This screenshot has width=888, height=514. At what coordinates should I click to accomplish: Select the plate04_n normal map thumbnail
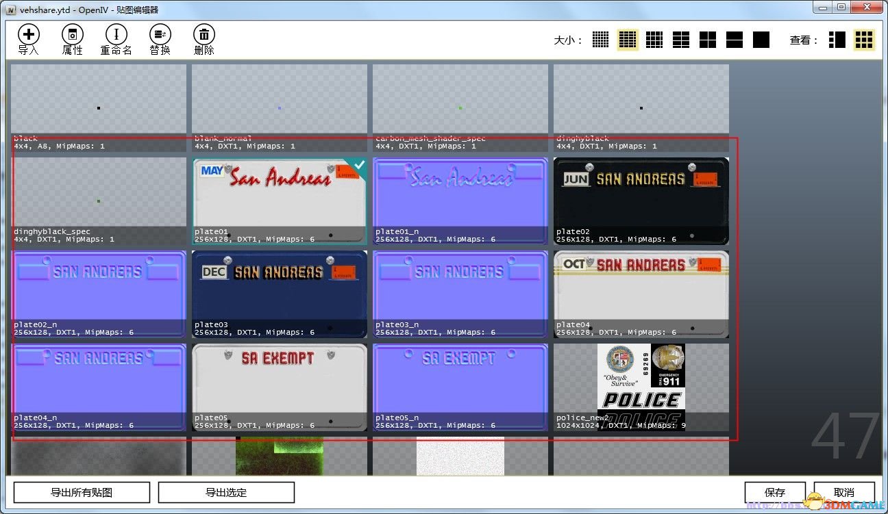(99, 387)
